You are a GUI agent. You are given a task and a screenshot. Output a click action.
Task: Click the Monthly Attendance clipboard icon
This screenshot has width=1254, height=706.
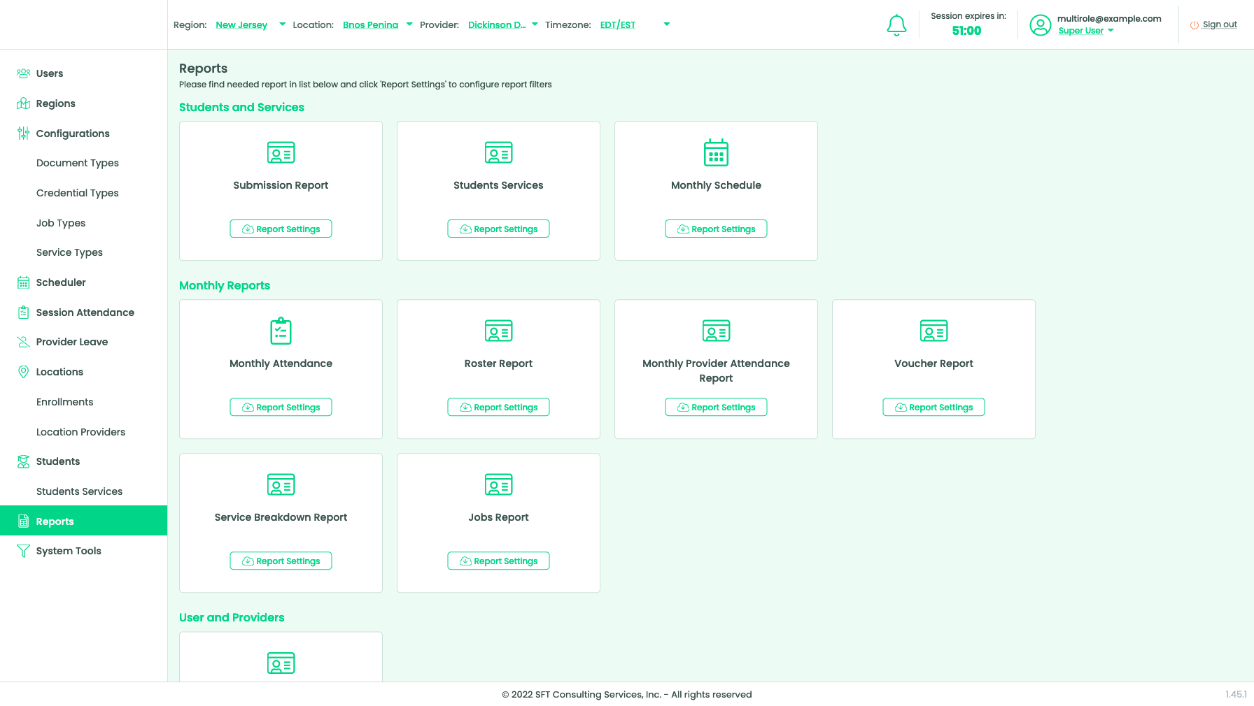pyautogui.click(x=281, y=331)
